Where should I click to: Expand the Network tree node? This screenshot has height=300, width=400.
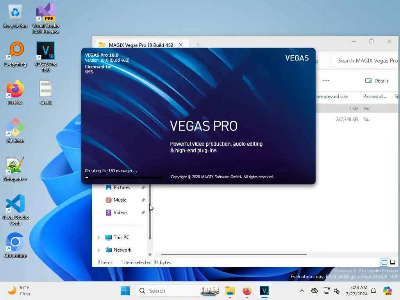(x=99, y=250)
